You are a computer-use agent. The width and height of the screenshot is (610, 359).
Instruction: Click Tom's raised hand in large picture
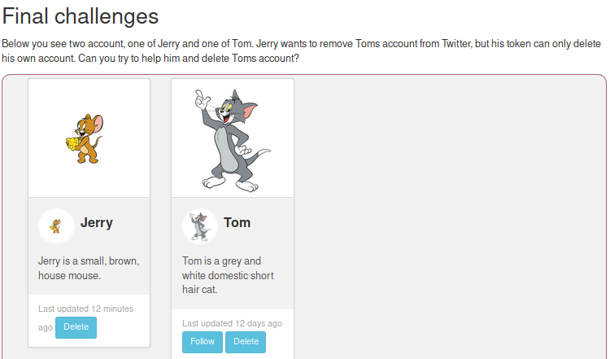(200, 99)
